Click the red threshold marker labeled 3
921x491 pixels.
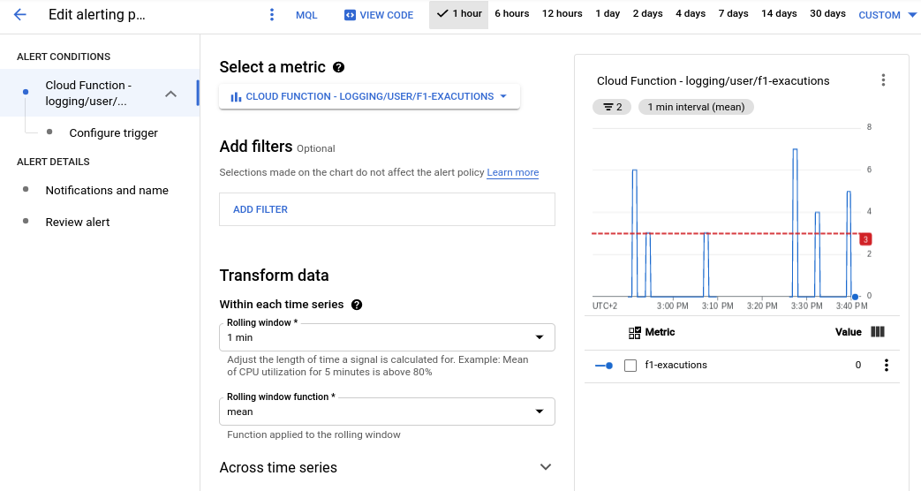coord(865,239)
